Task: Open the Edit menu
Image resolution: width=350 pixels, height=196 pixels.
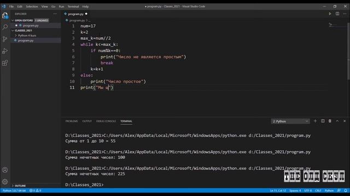Action: [20, 7]
